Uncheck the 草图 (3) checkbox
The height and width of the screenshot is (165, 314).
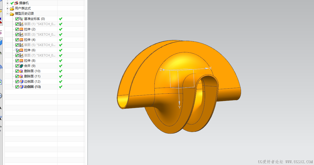pos(17,35)
